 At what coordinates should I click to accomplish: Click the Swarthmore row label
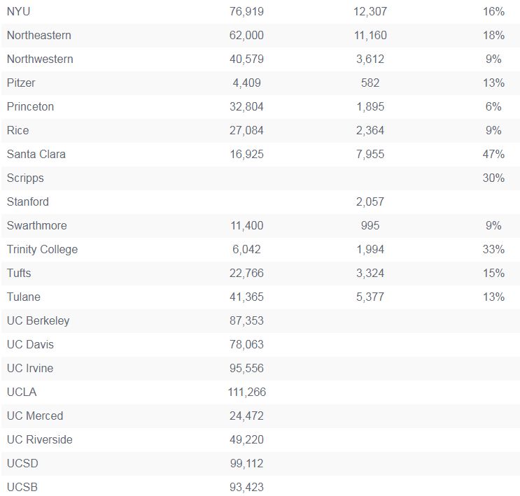[x=37, y=225]
